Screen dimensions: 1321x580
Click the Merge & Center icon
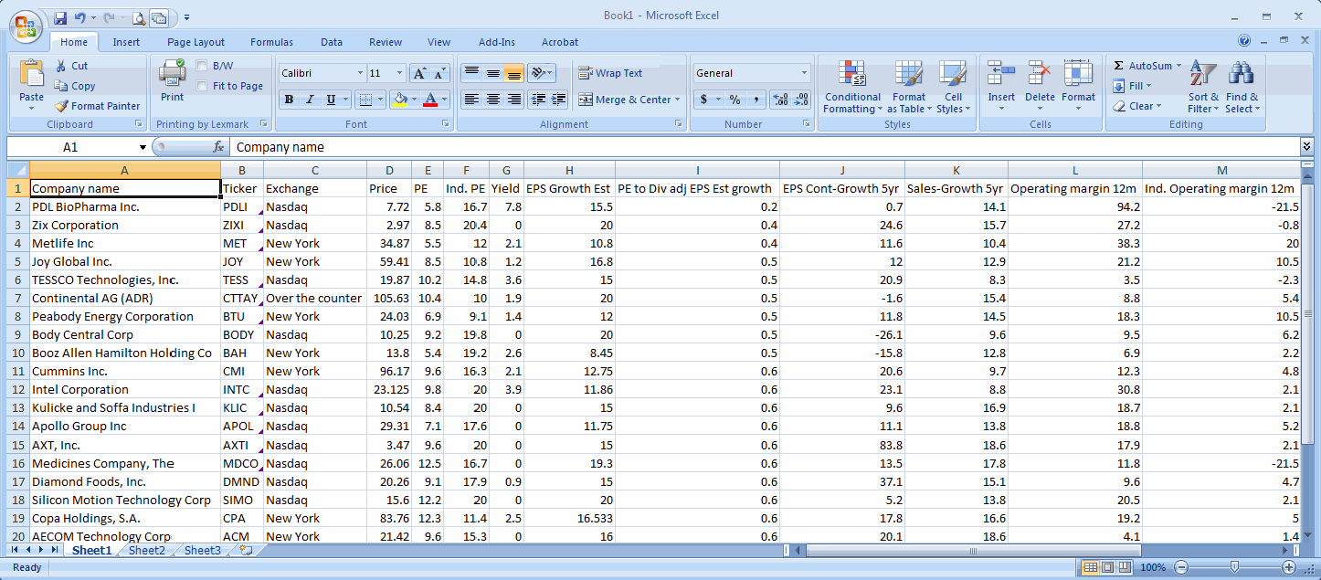pos(585,100)
